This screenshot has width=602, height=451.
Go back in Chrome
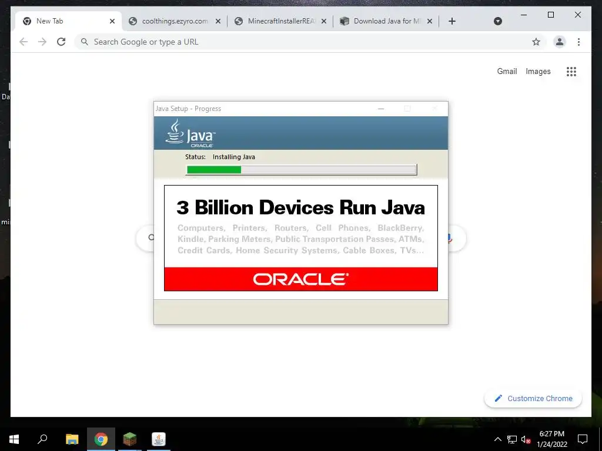click(x=24, y=42)
